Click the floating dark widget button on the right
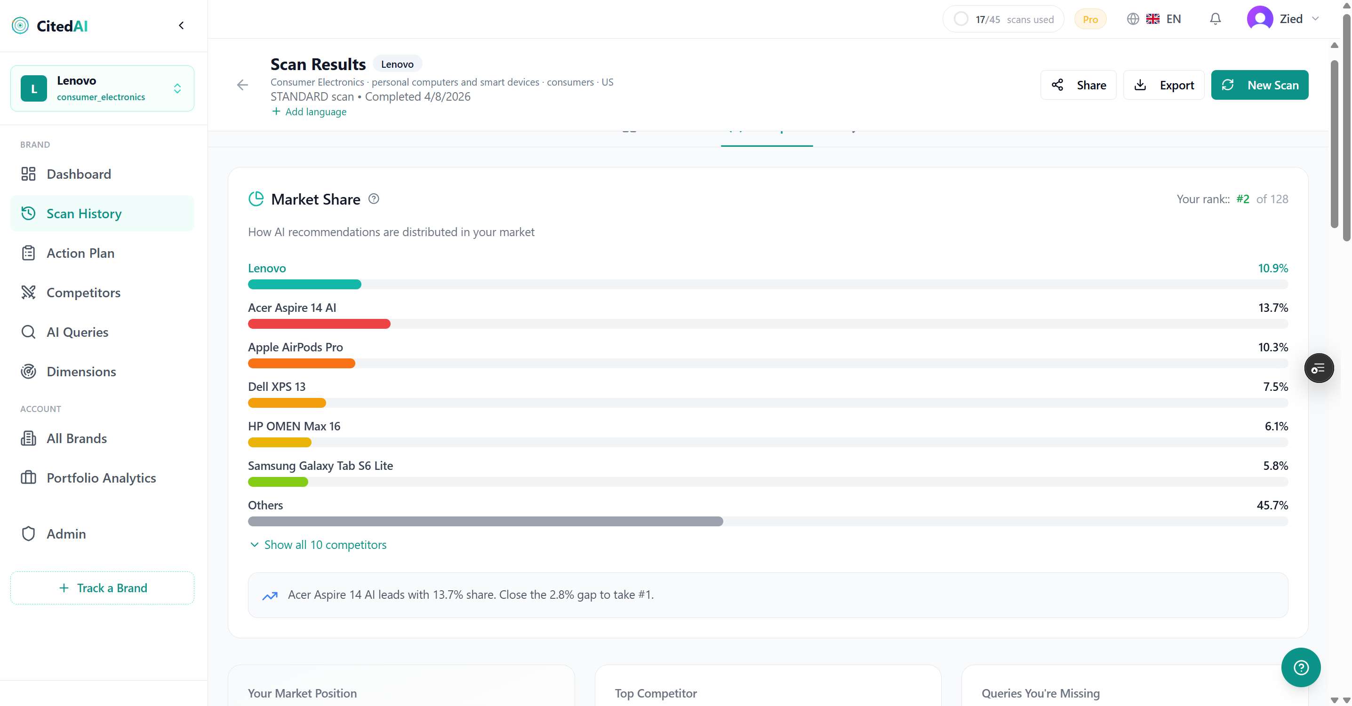1352x706 pixels. (1319, 368)
